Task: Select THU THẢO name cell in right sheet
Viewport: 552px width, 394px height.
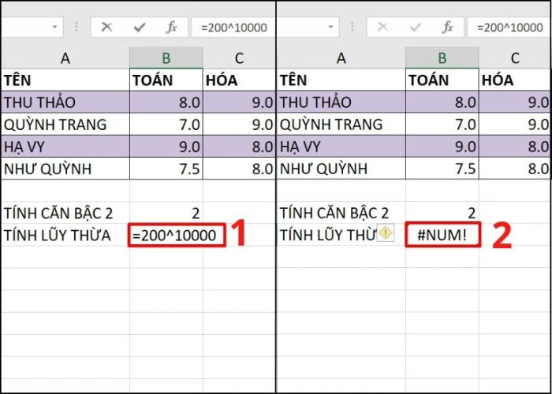Action: click(x=341, y=102)
